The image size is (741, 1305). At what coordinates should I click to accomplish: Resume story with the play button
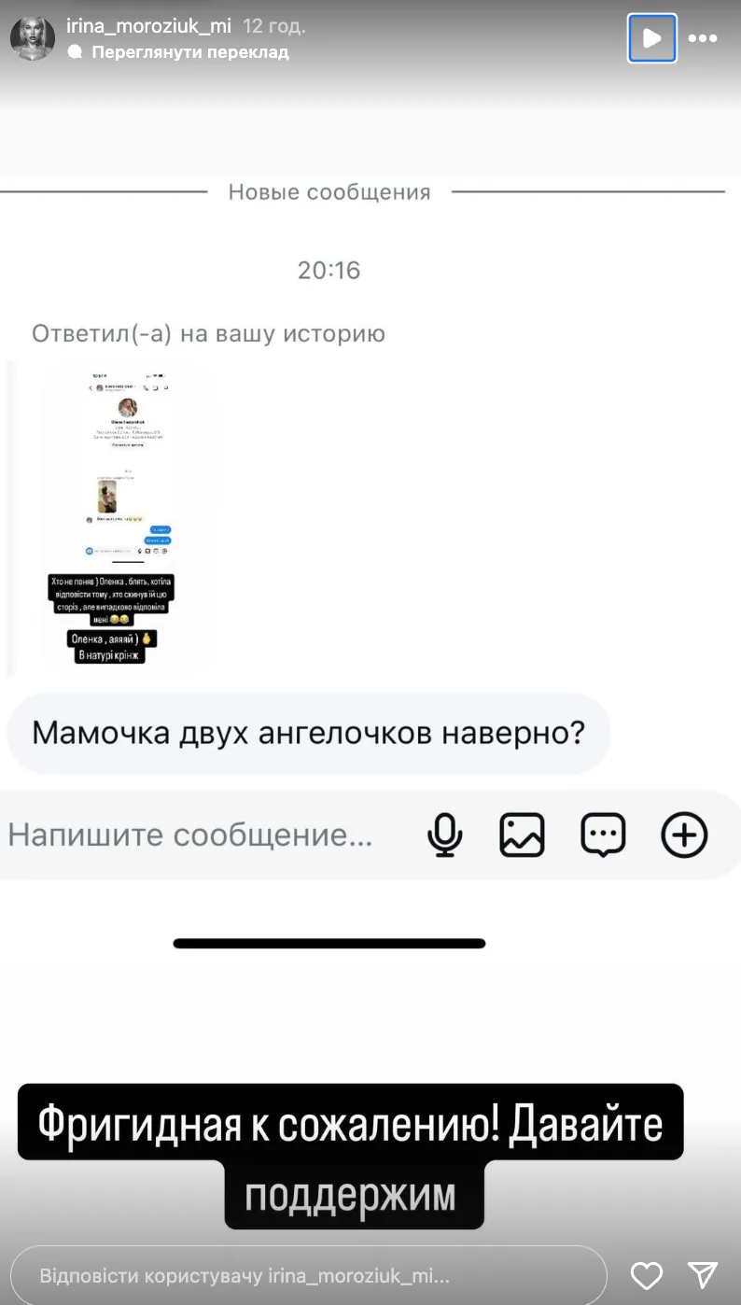[652, 38]
